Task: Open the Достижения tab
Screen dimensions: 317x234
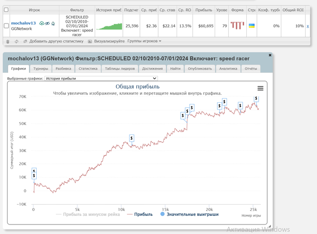Action: (x=152, y=68)
